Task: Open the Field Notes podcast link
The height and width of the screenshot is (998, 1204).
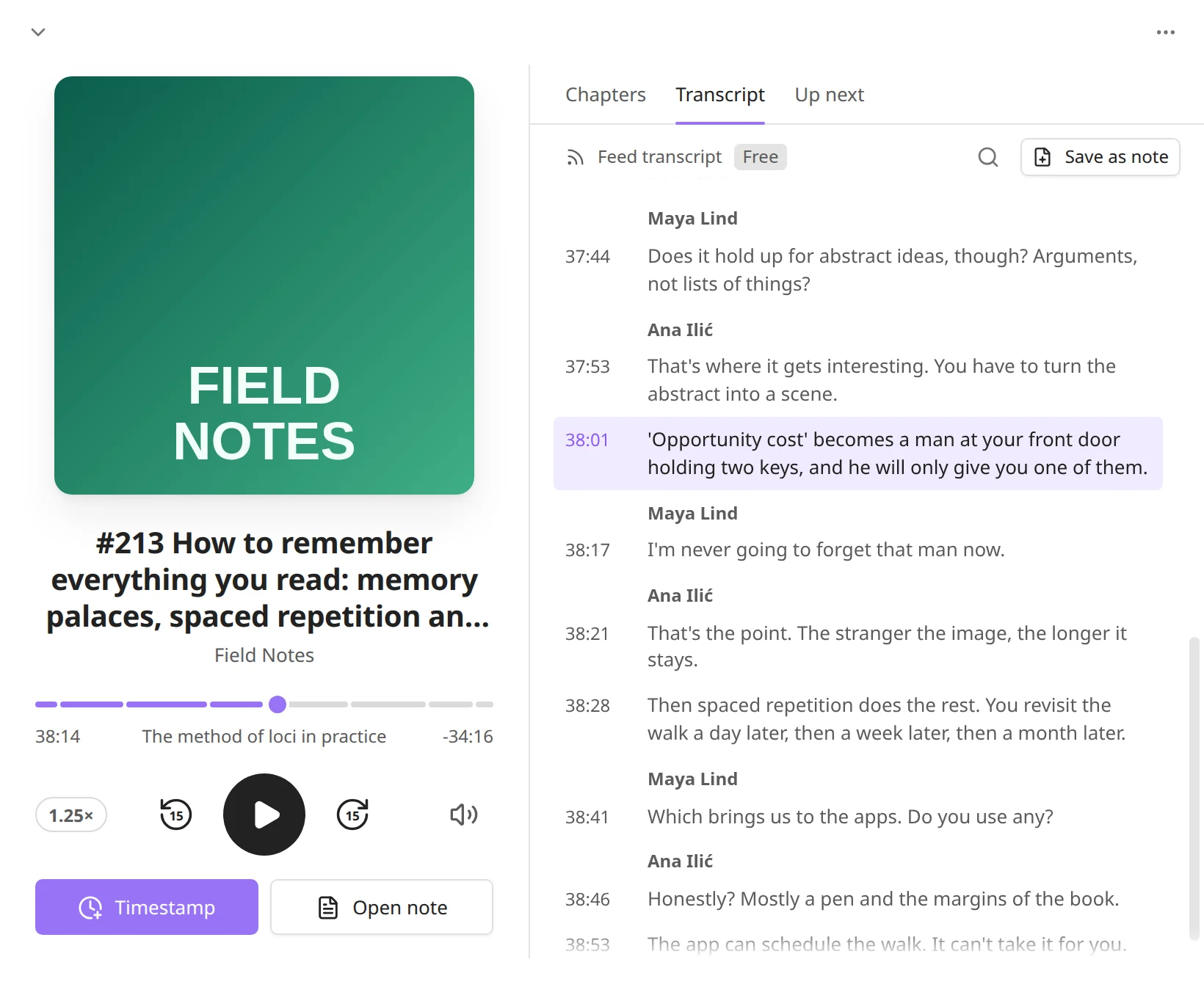Action: point(264,655)
